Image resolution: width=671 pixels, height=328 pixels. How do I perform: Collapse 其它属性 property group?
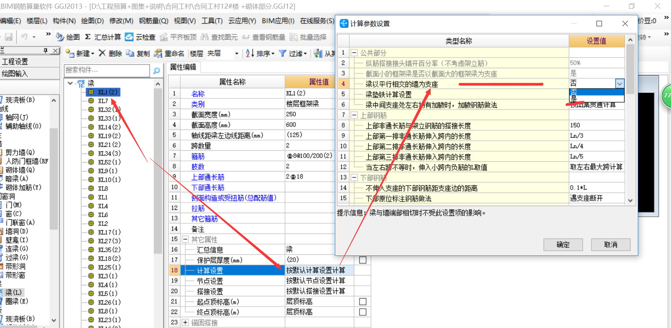[185, 239]
